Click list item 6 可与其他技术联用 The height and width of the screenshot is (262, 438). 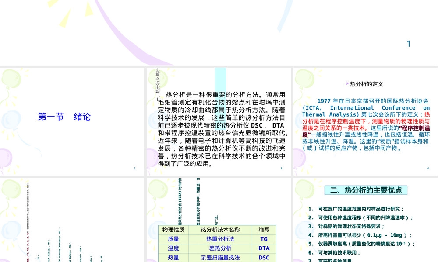[334, 252]
